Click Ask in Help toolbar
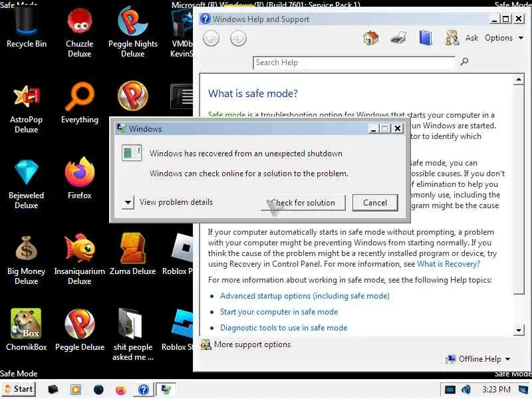The height and width of the screenshot is (399, 532). [x=471, y=38]
